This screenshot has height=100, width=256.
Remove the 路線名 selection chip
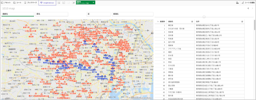coord(93,2)
